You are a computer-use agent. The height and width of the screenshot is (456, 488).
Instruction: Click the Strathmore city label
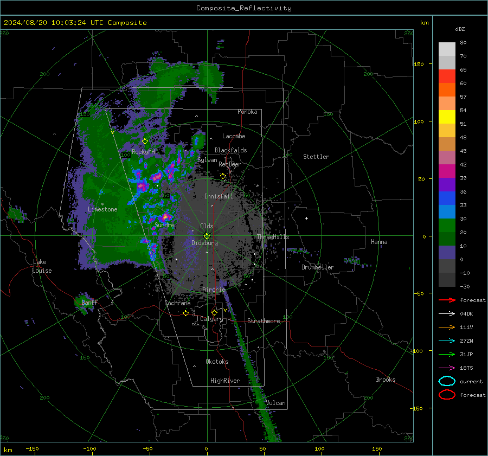coord(264,321)
